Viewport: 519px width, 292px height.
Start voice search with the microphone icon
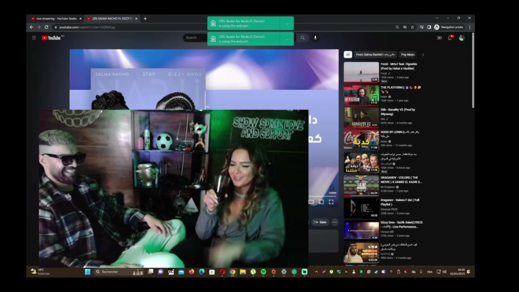315,38
